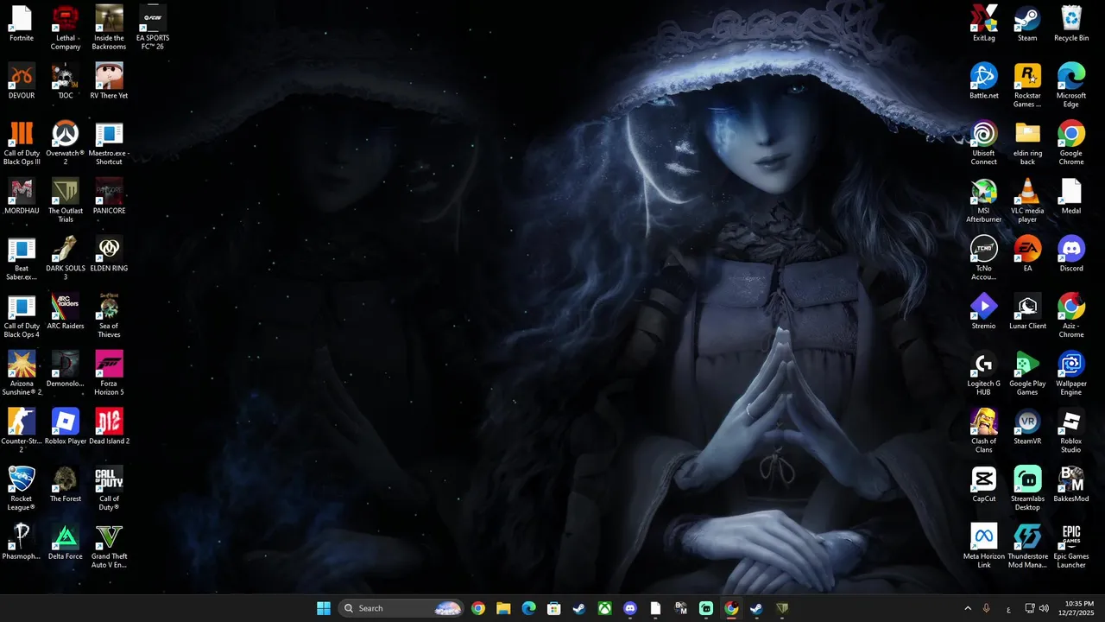The width and height of the screenshot is (1105, 622).
Task: Open Thunderstore Mod Manager shortcut
Action: point(1027,546)
